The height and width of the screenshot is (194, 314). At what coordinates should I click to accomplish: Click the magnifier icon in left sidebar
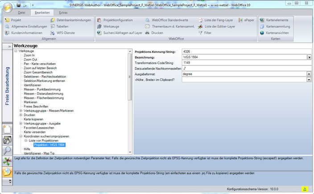click(x=7, y=150)
